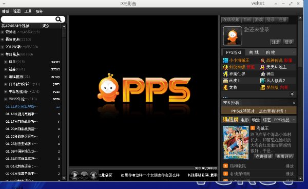Open the 播放 menu

[6, 11]
